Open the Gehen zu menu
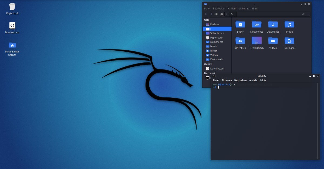This screenshot has width=324, height=169. [x=244, y=9]
